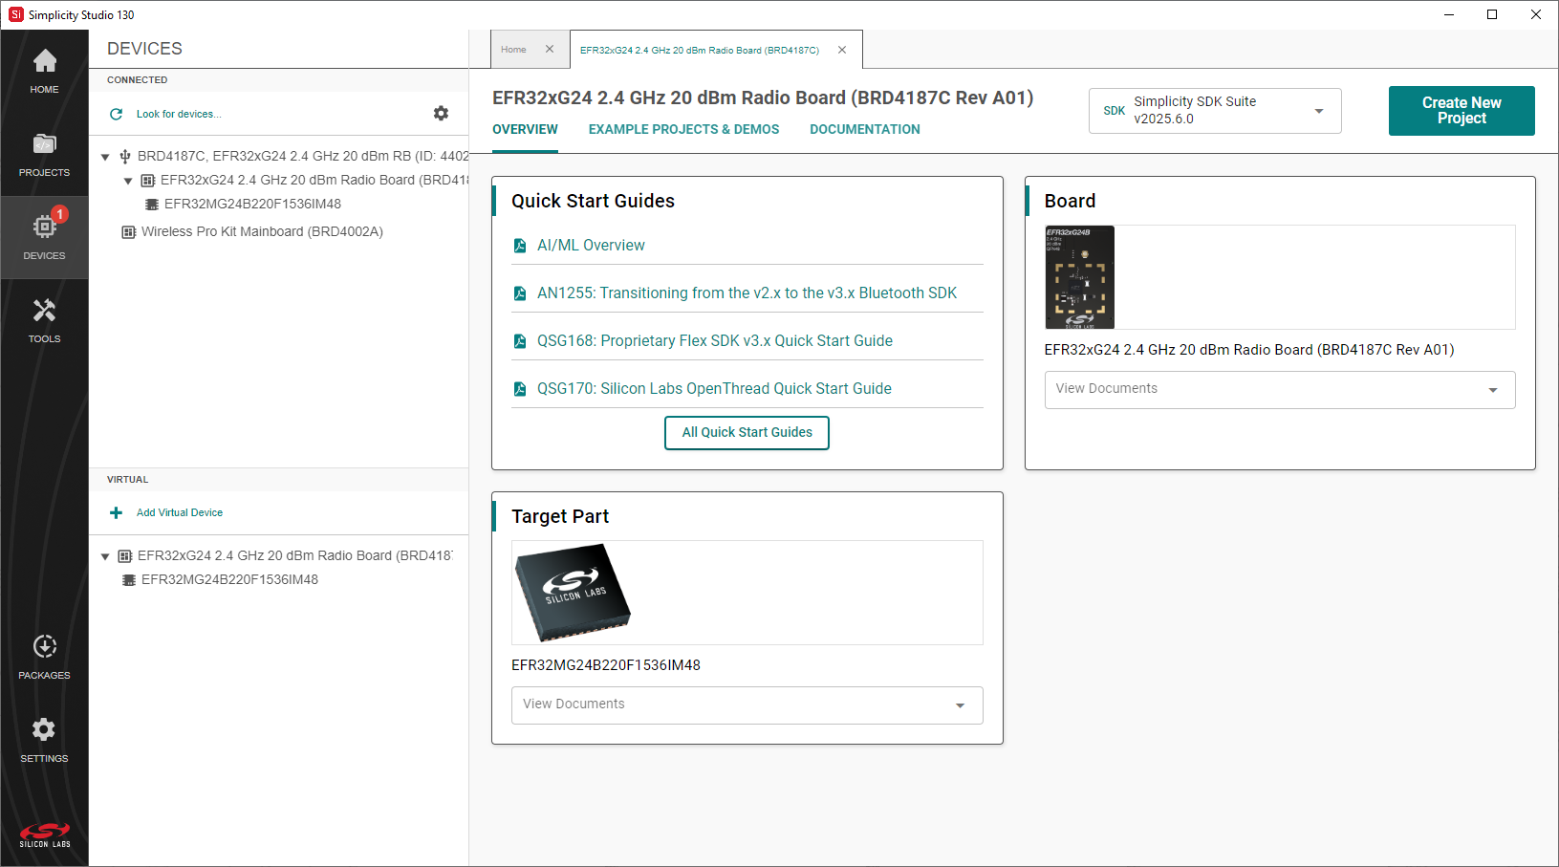Click the board name text under thumbnail
The width and height of the screenshot is (1559, 867).
click(1249, 350)
